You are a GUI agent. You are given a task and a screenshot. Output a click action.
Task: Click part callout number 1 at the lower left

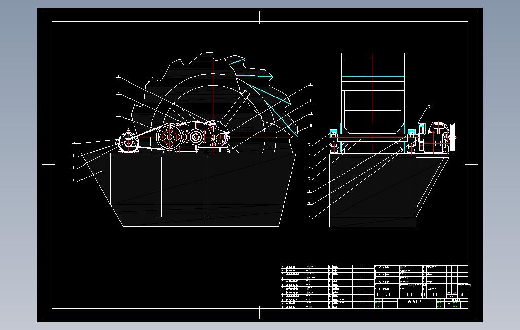(x=73, y=181)
